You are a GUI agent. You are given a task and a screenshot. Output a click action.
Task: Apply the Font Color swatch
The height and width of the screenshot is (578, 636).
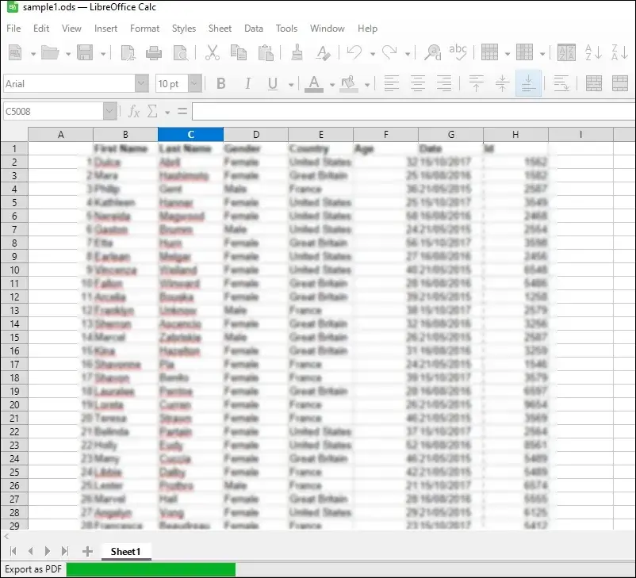314,84
